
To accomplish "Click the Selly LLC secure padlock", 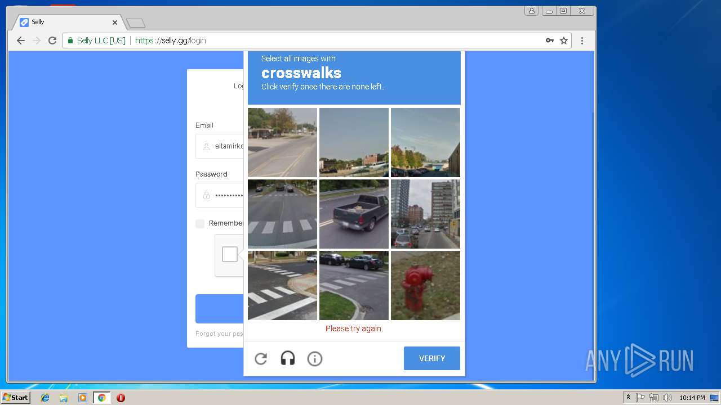I will (71, 40).
